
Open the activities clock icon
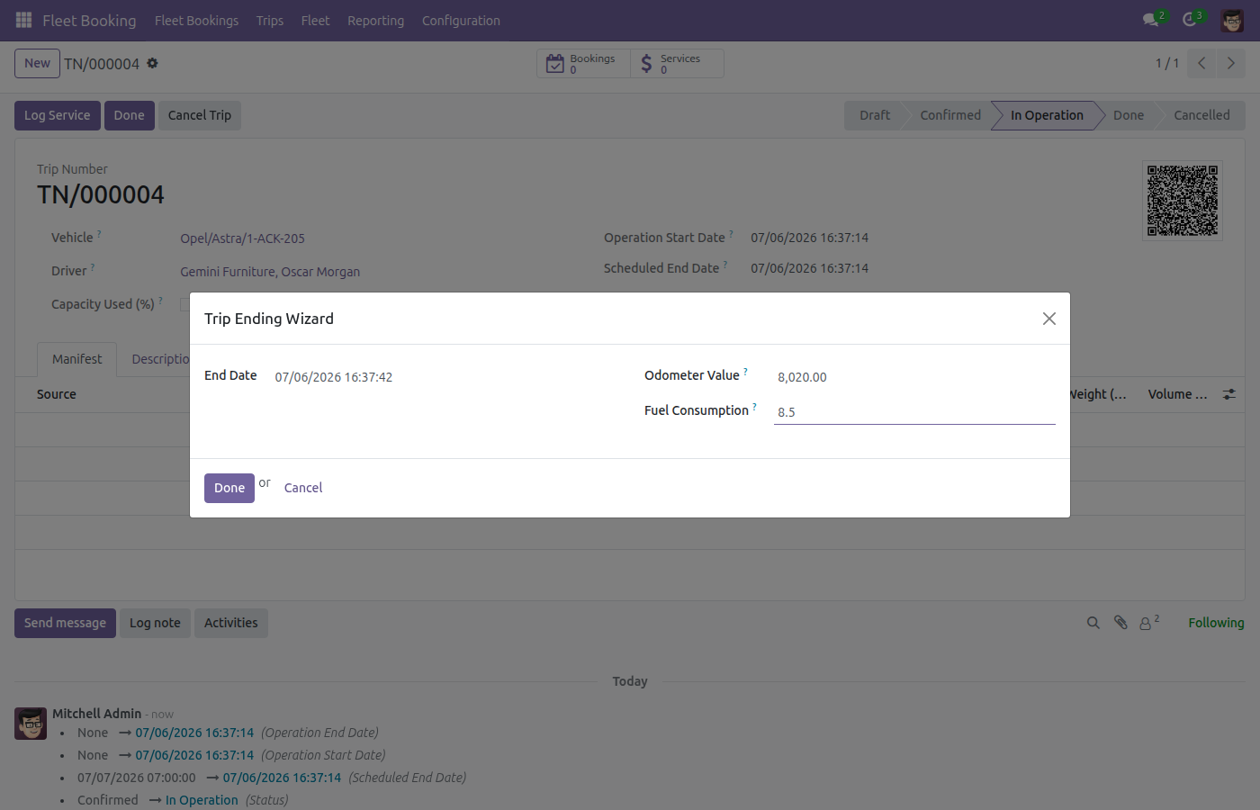(1190, 20)
